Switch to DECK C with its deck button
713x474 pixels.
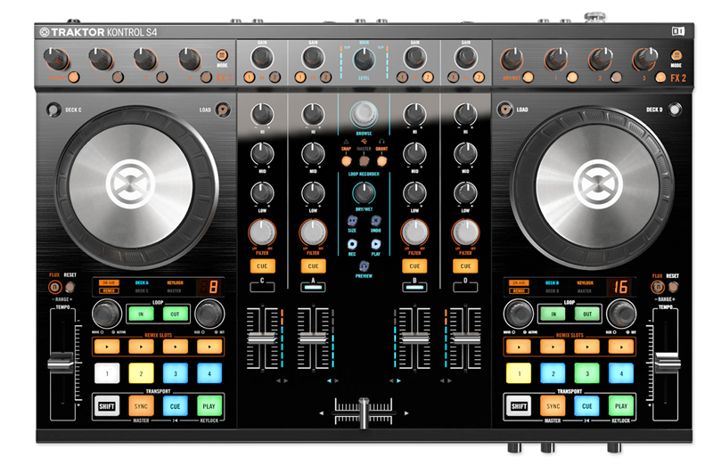53,110
